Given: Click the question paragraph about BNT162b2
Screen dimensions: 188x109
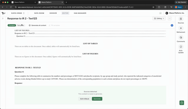Looking at the screenshot, I should coord(88,78).
